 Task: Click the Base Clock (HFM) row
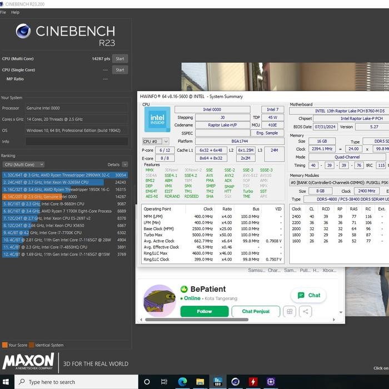click(213, 229)
